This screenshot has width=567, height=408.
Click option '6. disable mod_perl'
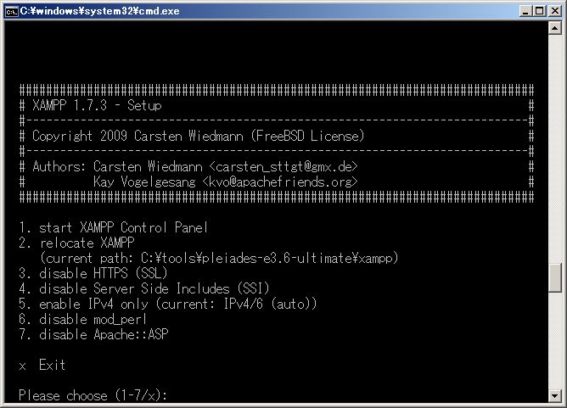click(x=83, y=320)
